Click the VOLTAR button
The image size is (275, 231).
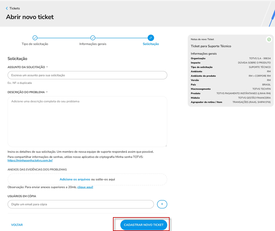point(17,225)
